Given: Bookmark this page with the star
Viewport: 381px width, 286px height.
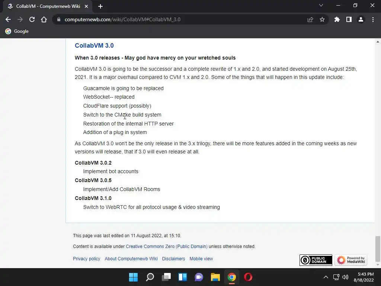Looking at the screenshot, I should (x=322, y=19).
